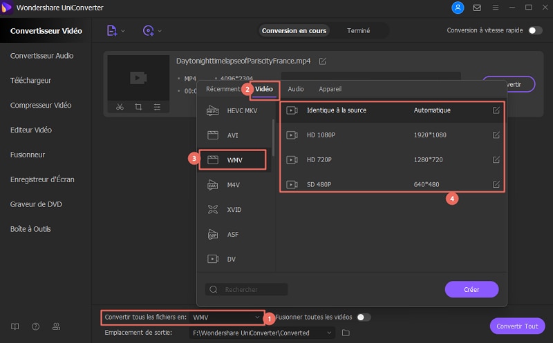The width and height of the screenshot is (553, 343).
Task: Open Graveur de DVD in the sidebar
Action: tap(36, 204)
